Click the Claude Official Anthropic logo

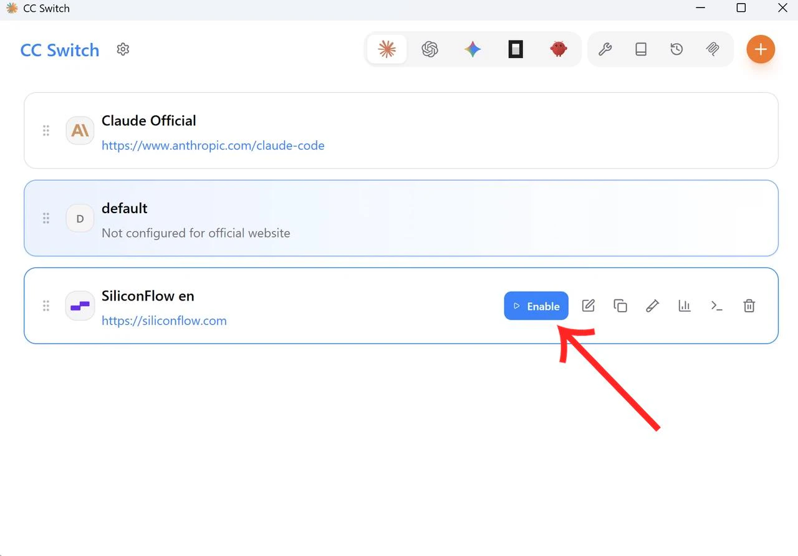[x=80, y=130]
